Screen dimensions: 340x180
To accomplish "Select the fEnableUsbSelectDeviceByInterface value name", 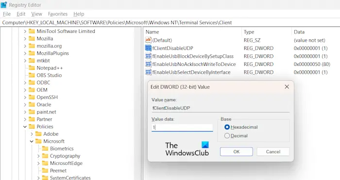I will tap(191, 72).
